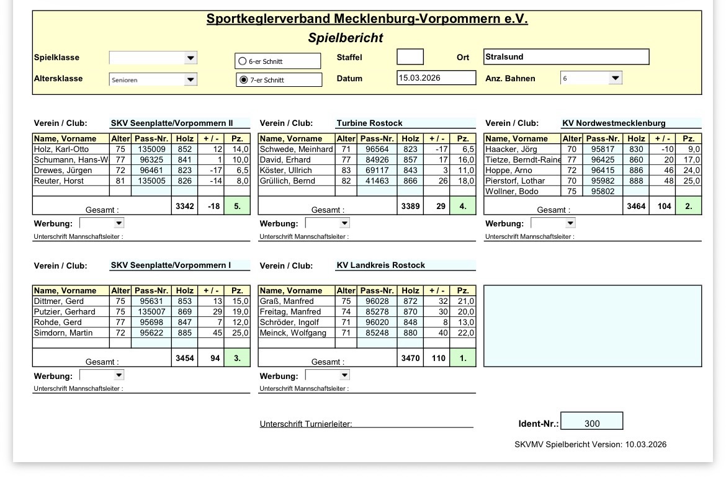Viewport: 726px width, 477px height.
Task: Open Werbung dropdown under KV Landkreis Rostock
Action: (x=344, y=375)
